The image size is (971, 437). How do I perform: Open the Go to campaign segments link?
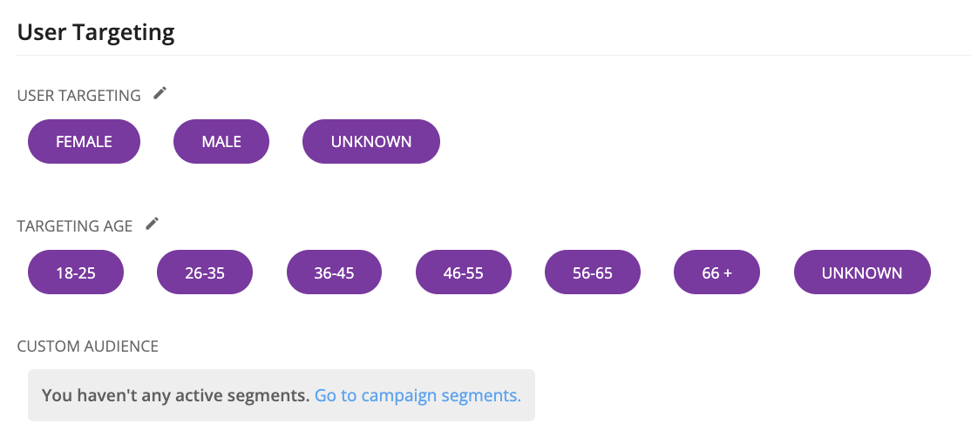[418, 395]
